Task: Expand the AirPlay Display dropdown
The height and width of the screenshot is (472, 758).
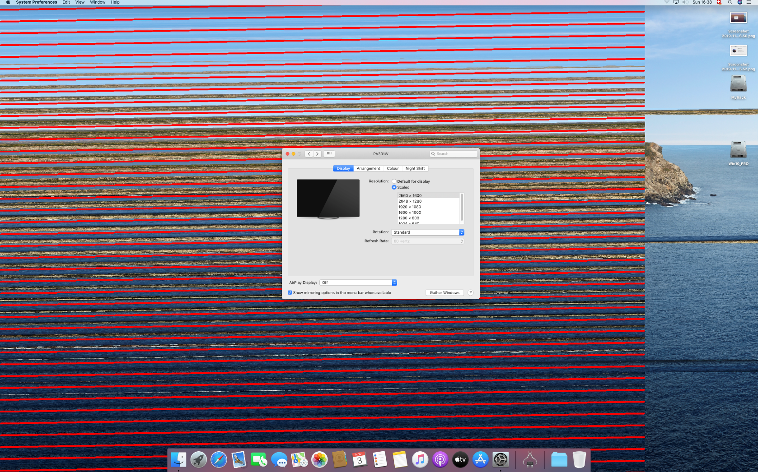Action: [358, 282]
